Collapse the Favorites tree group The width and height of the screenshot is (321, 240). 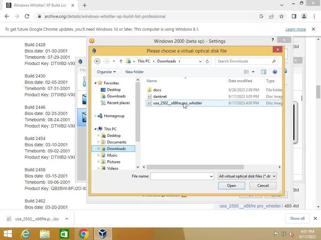95,83
